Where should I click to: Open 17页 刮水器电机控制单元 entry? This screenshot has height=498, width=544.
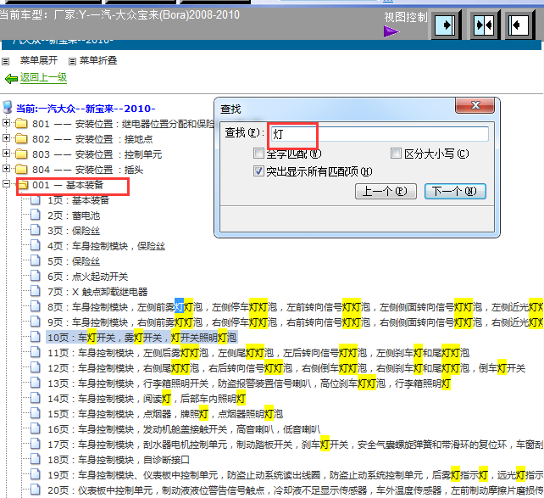pos(295,445)
